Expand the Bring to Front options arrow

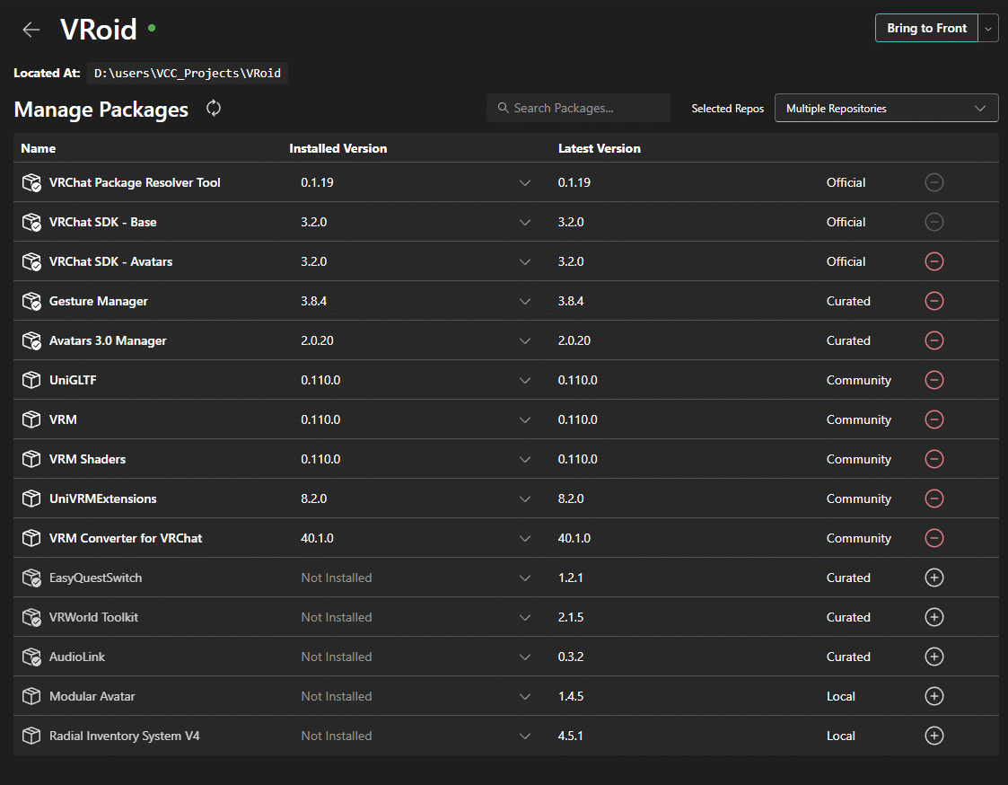click(x=988, y=29)
